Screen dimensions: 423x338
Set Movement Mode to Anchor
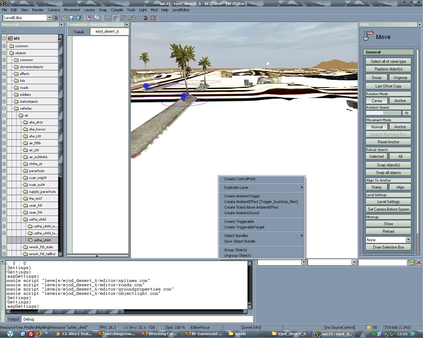point(400,127)
